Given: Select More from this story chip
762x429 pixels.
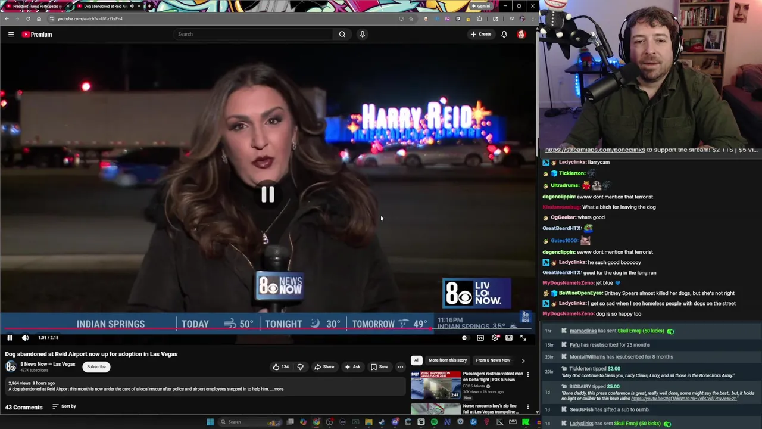Looking at the screenshot, I should coord(447,360).
